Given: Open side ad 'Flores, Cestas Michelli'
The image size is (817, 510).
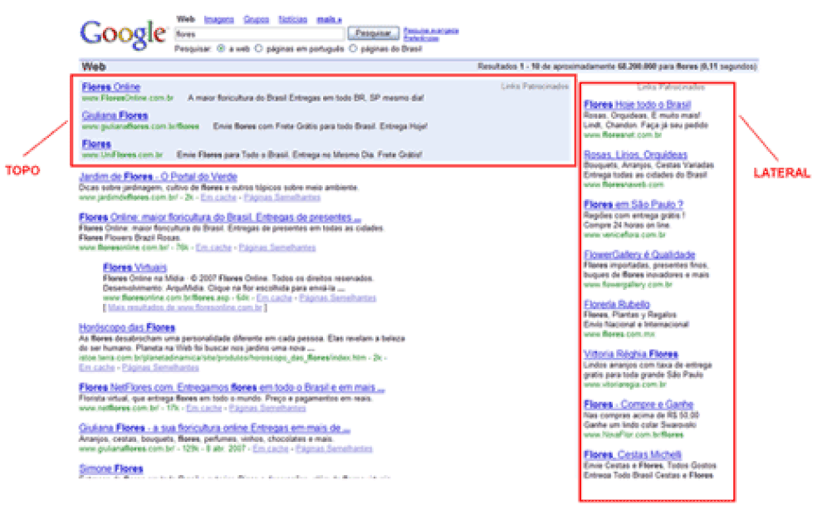Looking at the screenshot, I should pyautogui.click(x=633, y=454).
